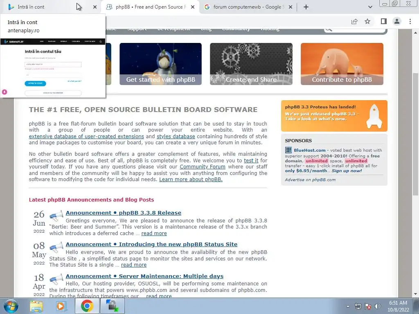The height and width of the screenshot is (314, 419).
Task: Open the Windows Start menu orb
Action: click(11, 306)
